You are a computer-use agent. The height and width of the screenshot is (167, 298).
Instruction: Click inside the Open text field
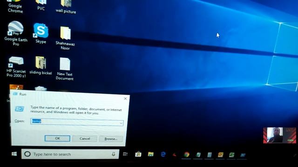click(77, 122)
